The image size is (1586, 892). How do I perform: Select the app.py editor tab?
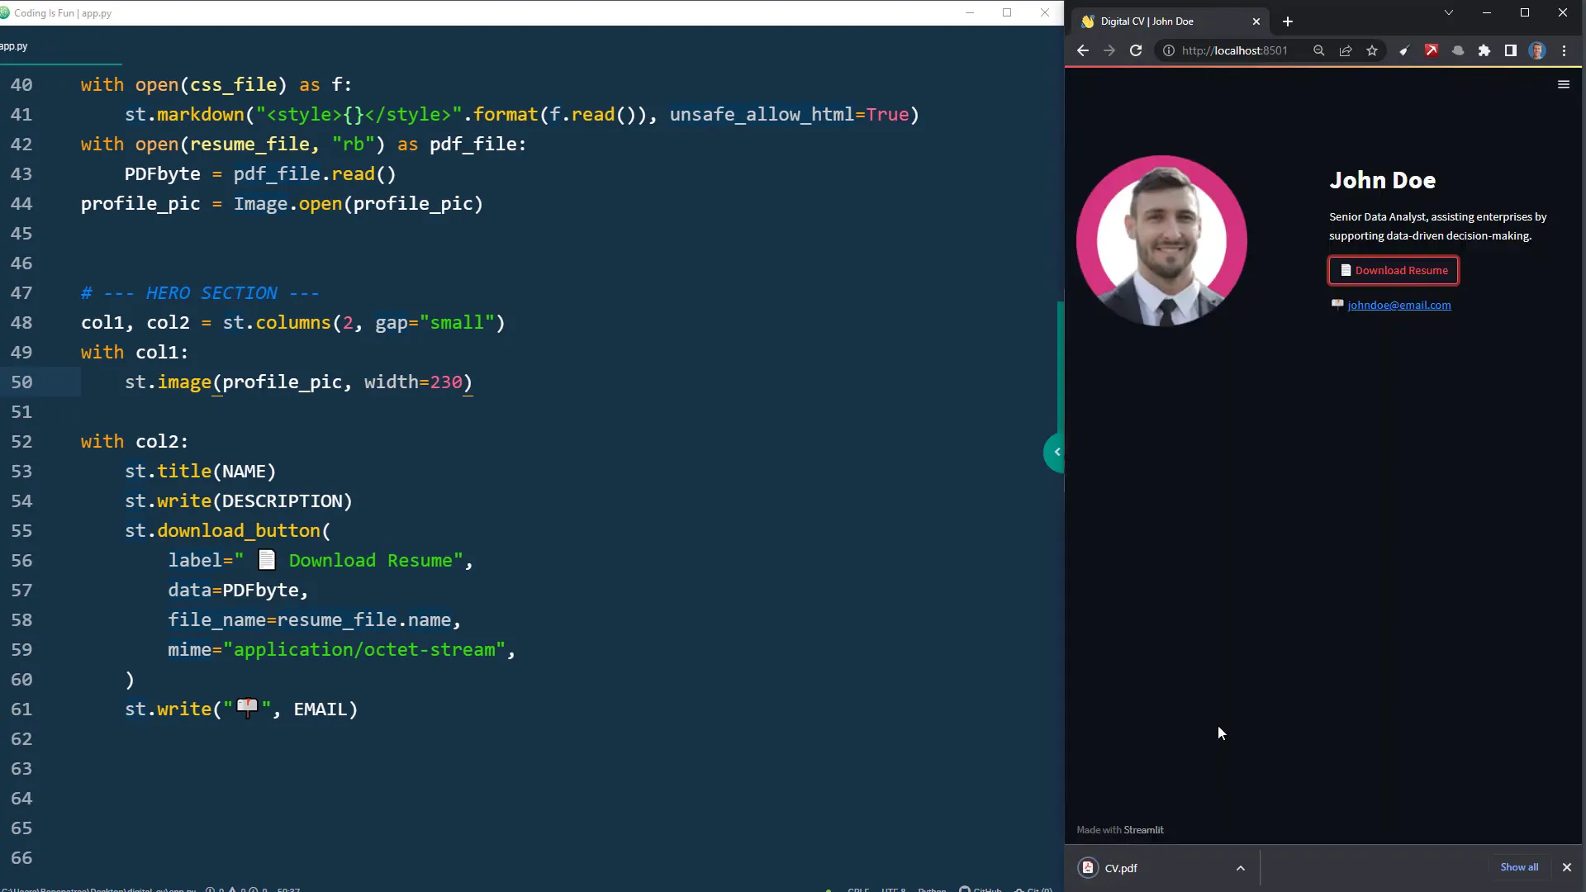[x=14, y=46]
